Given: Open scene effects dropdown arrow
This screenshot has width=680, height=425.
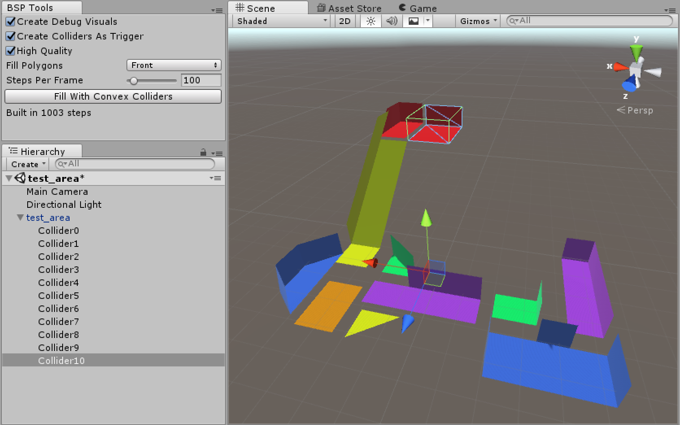Looking at the screenshot, I should (x=428, y=21).
